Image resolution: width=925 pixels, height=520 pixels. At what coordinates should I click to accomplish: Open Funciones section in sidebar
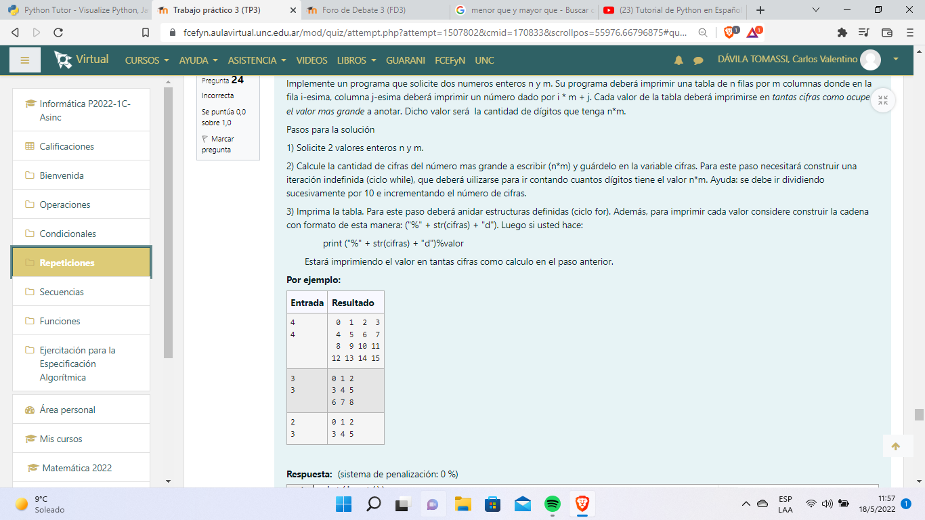click(81, 321)
